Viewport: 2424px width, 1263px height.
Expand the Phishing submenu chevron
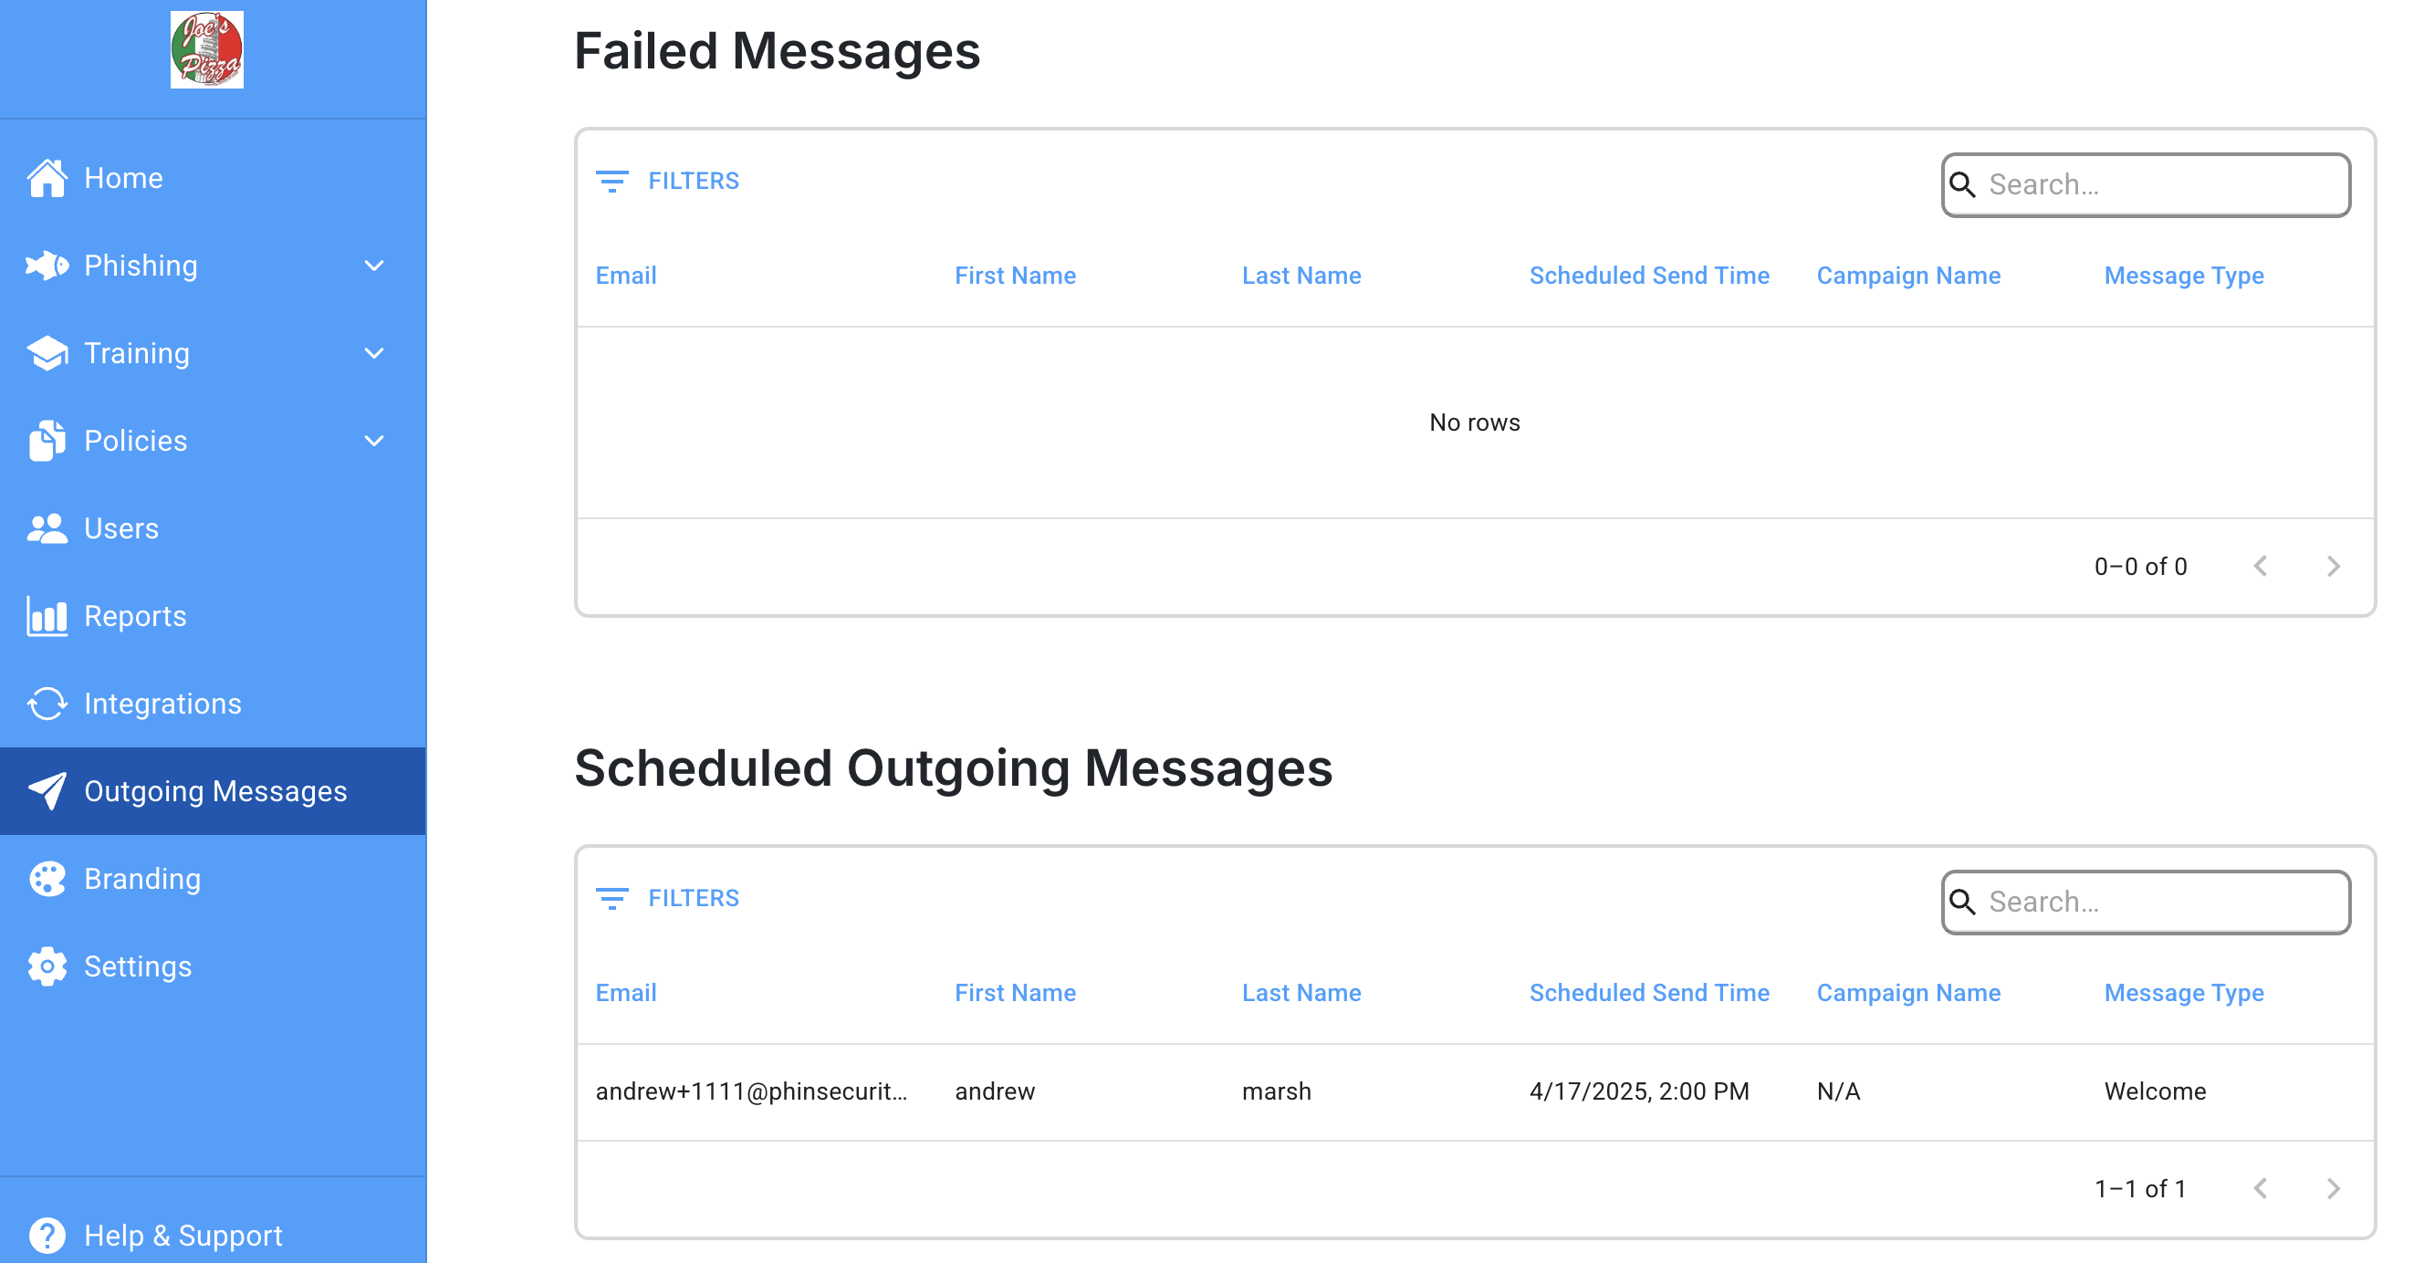tap(374, 266)
